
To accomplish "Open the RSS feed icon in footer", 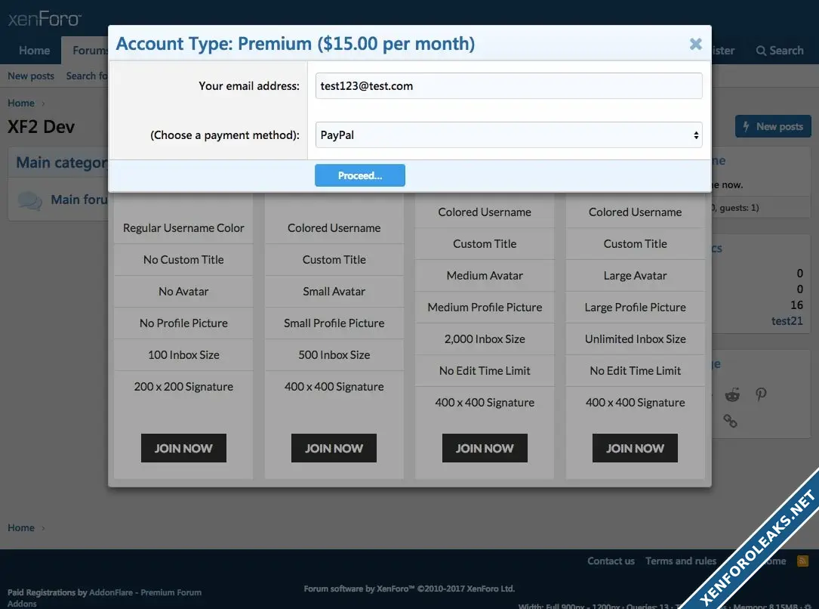I will (x=802, y=561).
